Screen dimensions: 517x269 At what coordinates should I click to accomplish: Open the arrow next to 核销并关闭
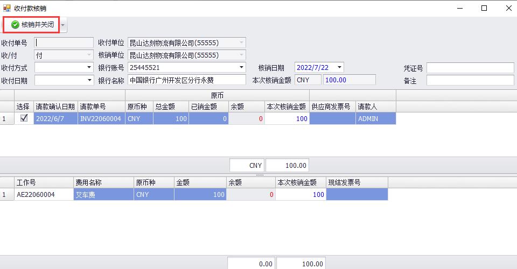click(x=63, y=25)
